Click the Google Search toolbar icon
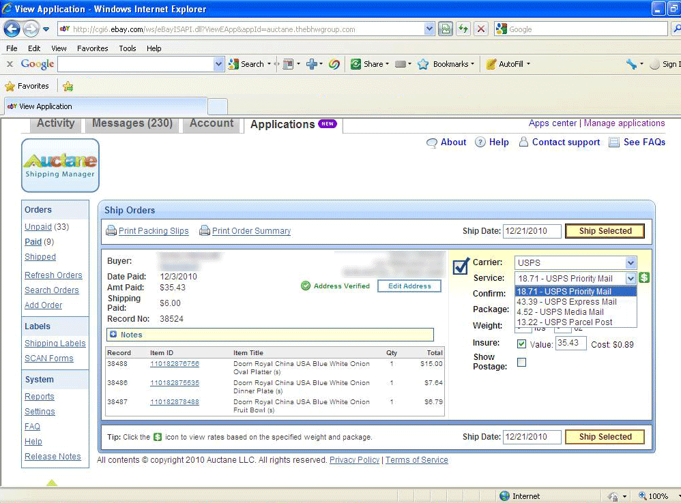681x503 pixels. (x=233, y=64)
